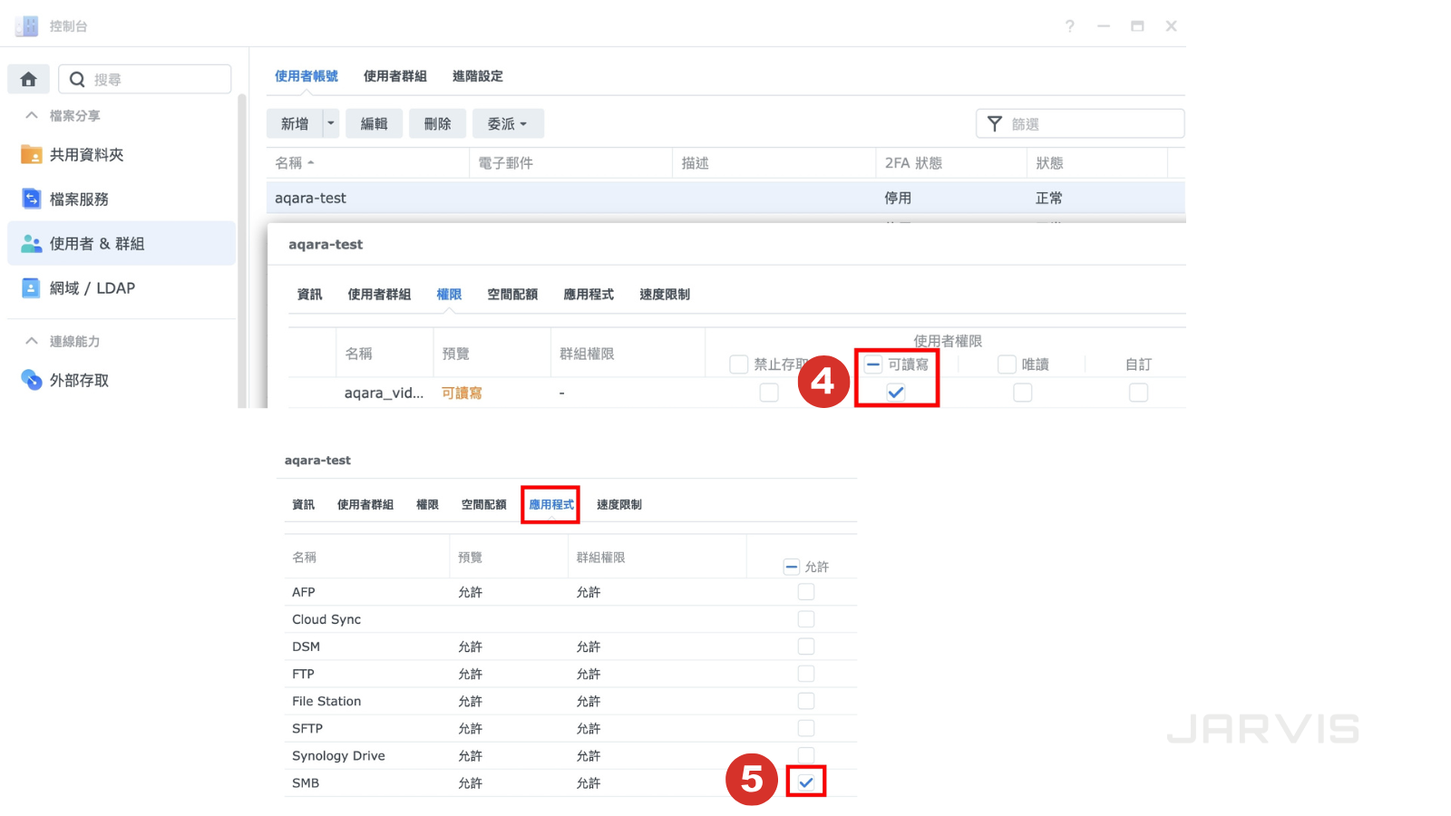Click the Delete (刪除) button
The width and height of the screenshot is (1451, 816).
437,124
